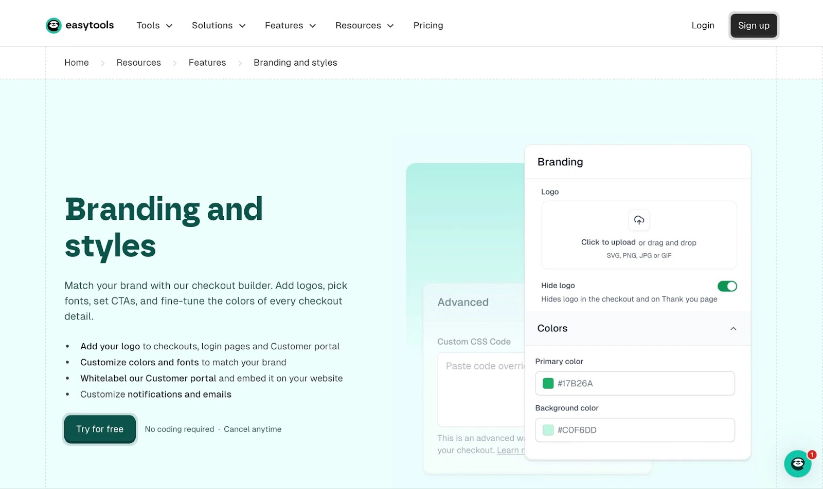823x489 pixels.
Task: Open Resources breadcrumb link
Action: pyautogui.click(x=138, y=63)
